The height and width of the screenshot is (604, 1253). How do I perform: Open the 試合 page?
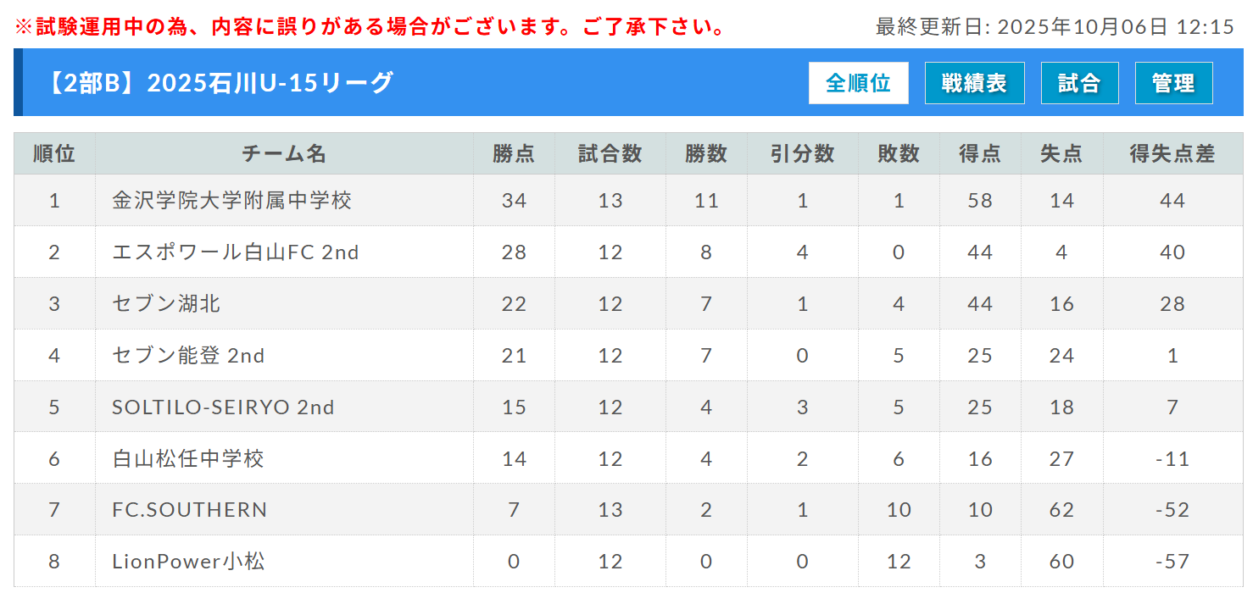[1079, 83]
